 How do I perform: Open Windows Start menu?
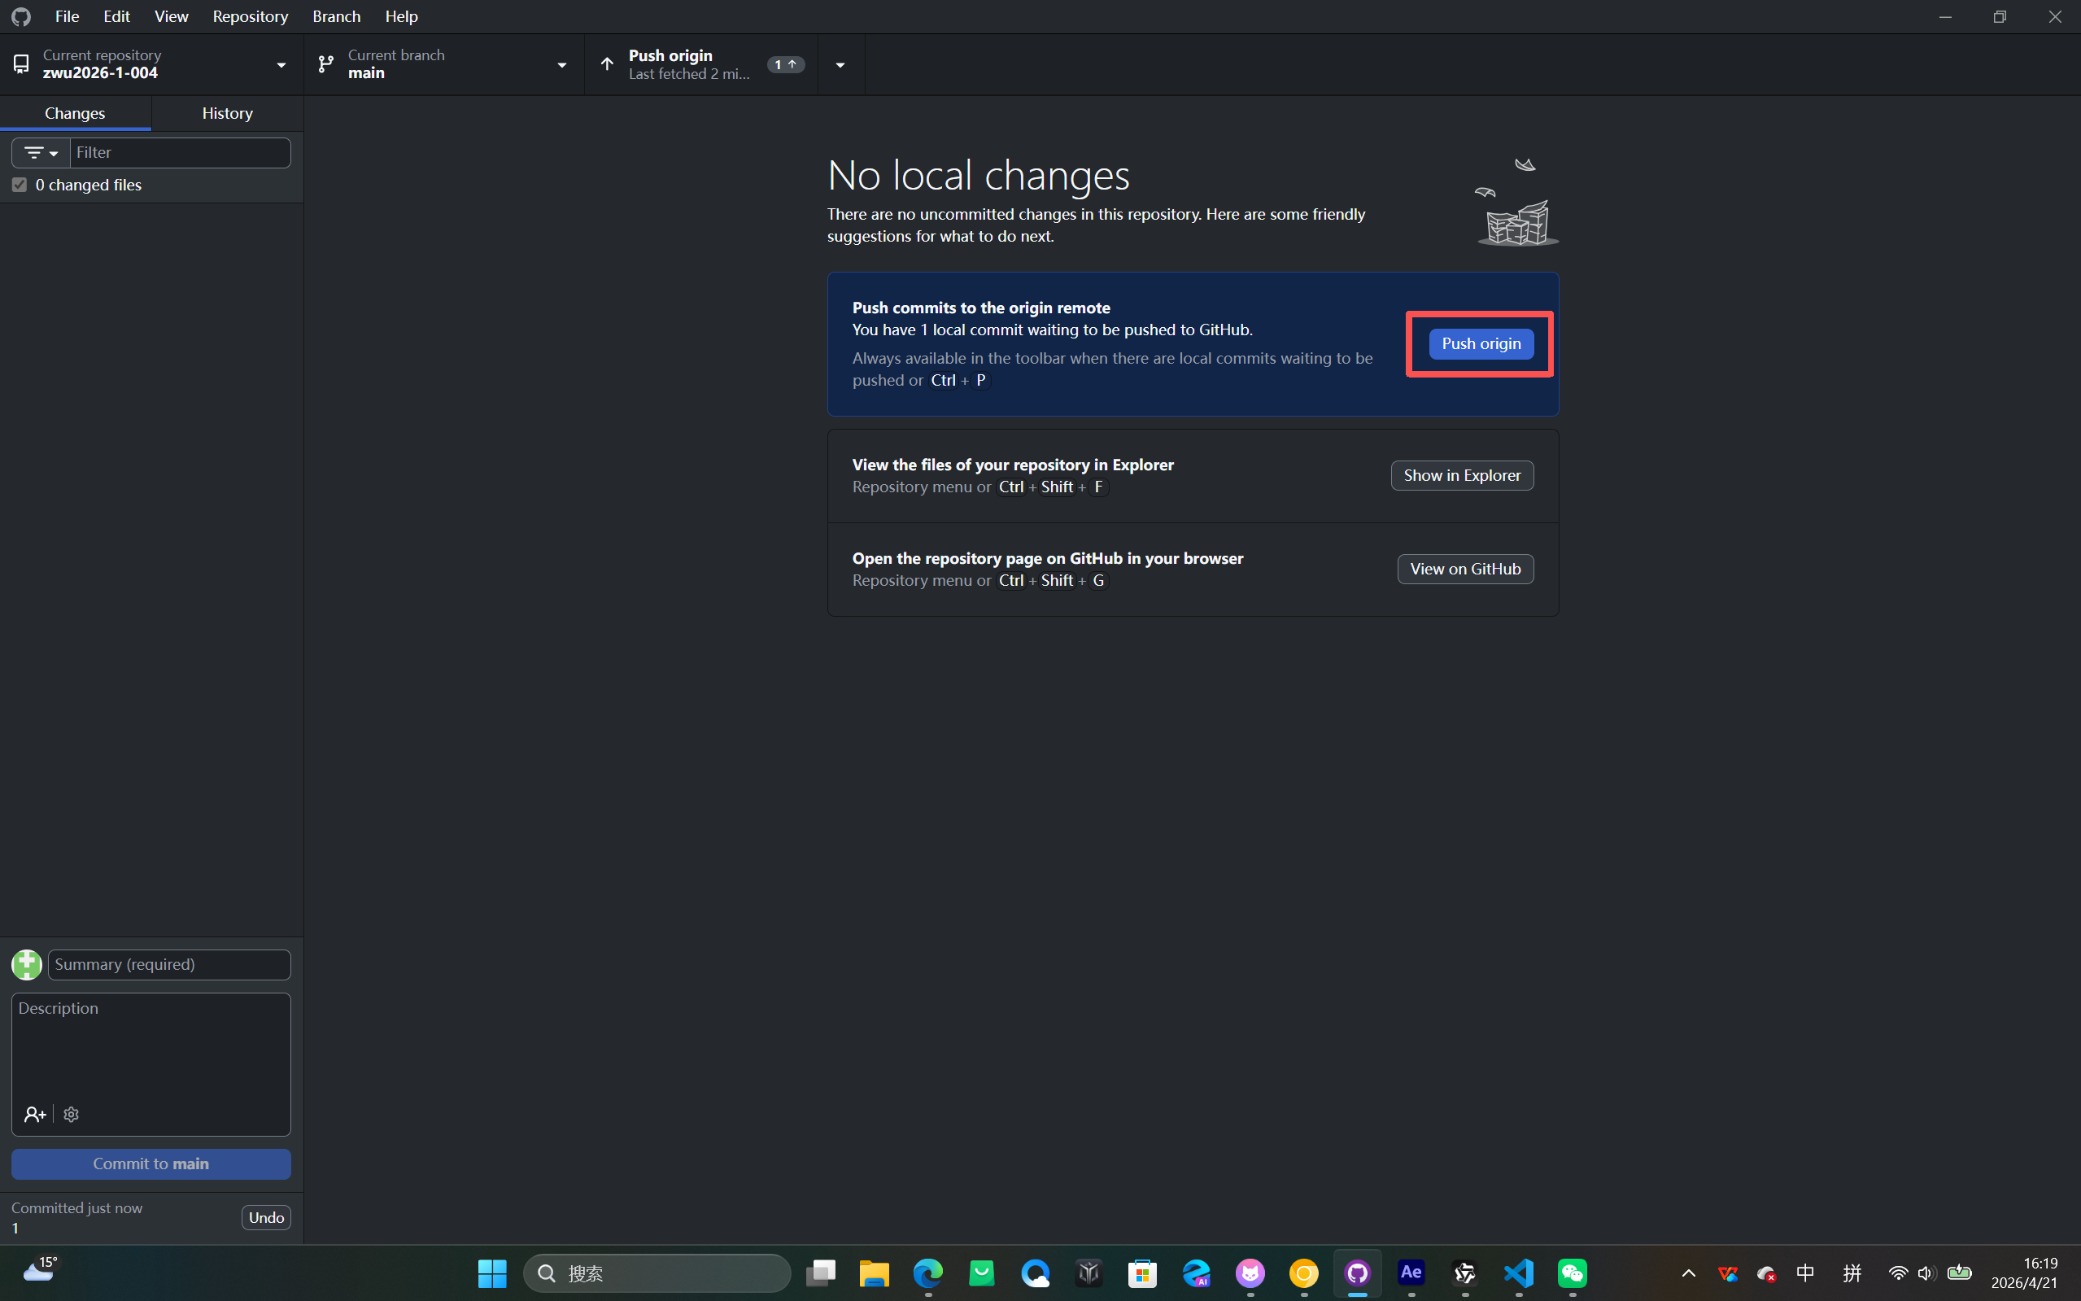coord(492,1273)
